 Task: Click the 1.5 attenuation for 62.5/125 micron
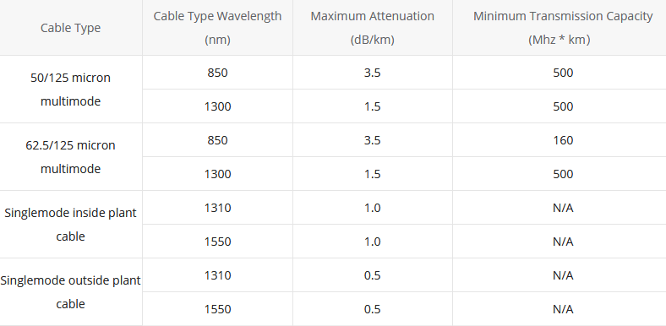click(x=373, y=174)
